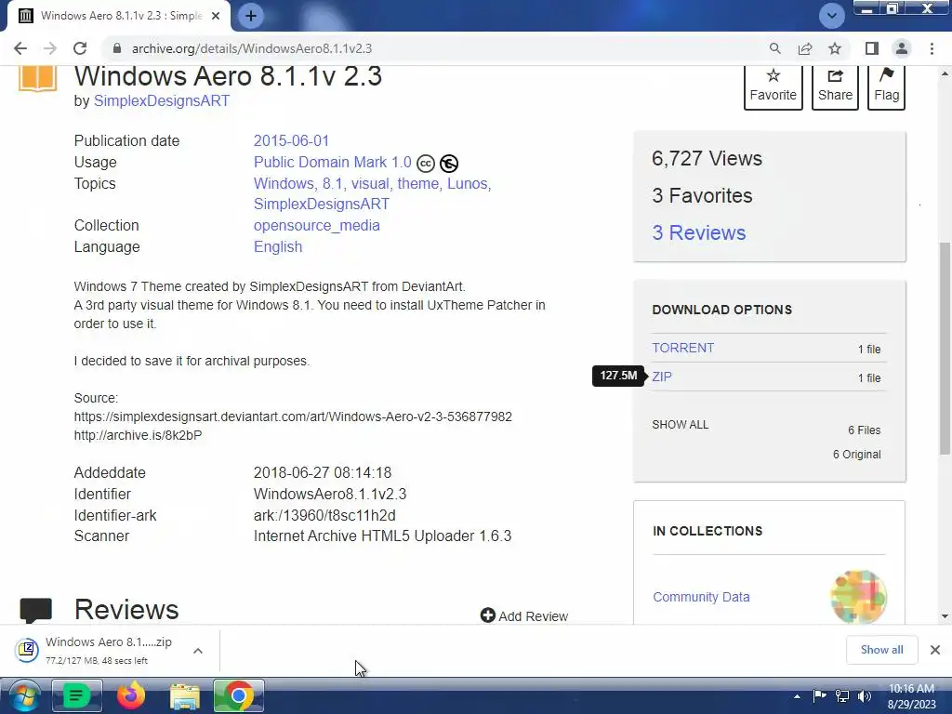Image resolution: width=952 pixels, height=714 pixels.
Task: Click the Creative Commons CC icon
Action: pos(426,164)
